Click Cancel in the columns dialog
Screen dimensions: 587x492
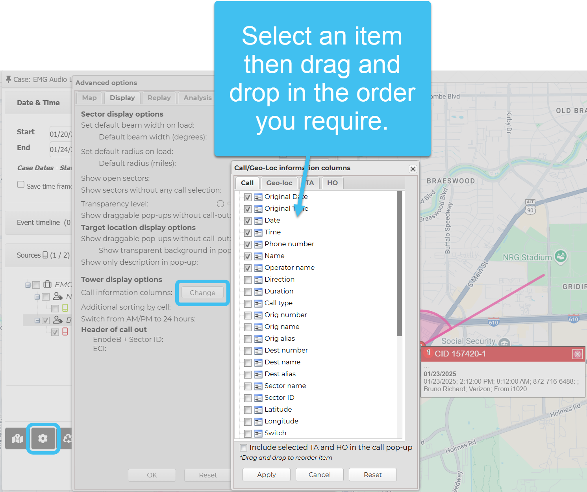coord(319,475)
